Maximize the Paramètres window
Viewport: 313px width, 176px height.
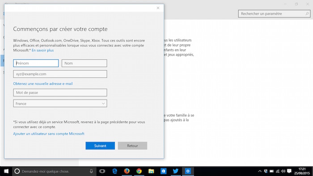coord(296,4)
